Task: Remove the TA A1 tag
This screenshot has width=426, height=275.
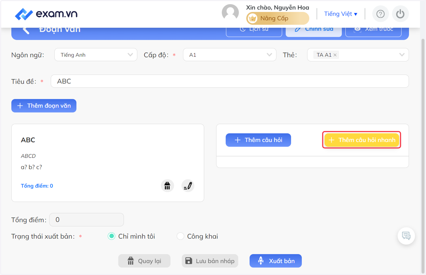Action: [x=335, y=55]
